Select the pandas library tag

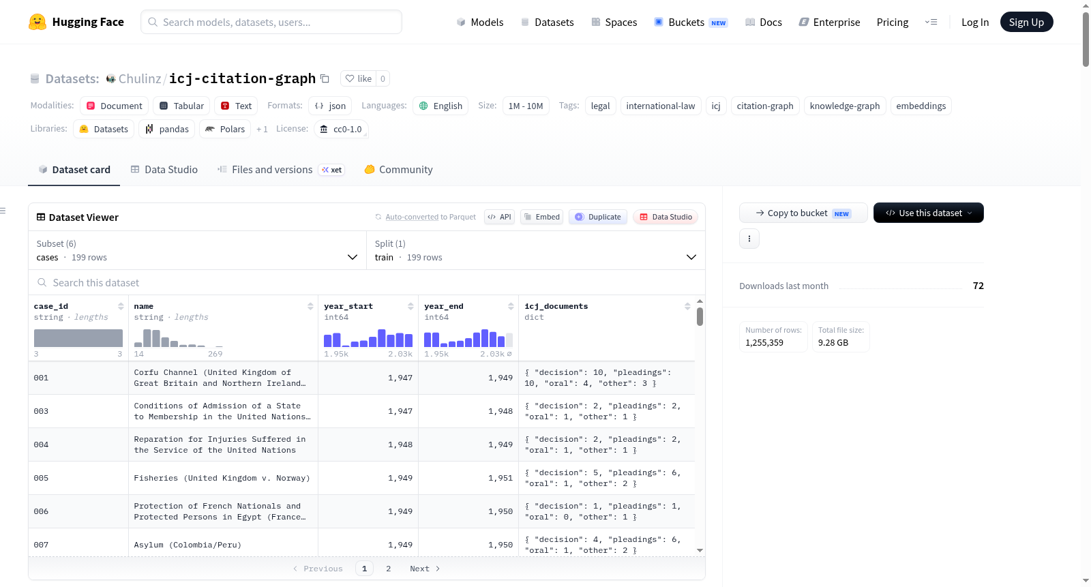tap(167, 129)
